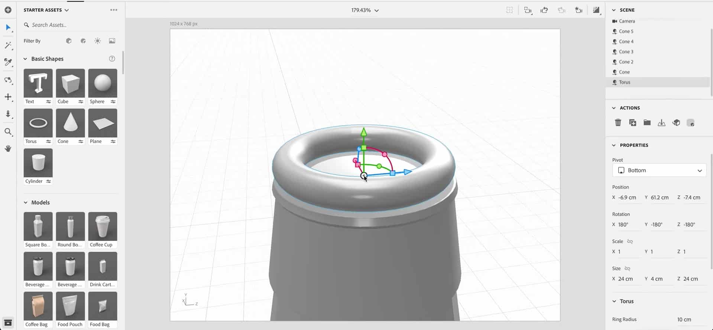Pick the Sampler eyedropper tool
The width and height of the screenshot is (713, 330).
8,62
